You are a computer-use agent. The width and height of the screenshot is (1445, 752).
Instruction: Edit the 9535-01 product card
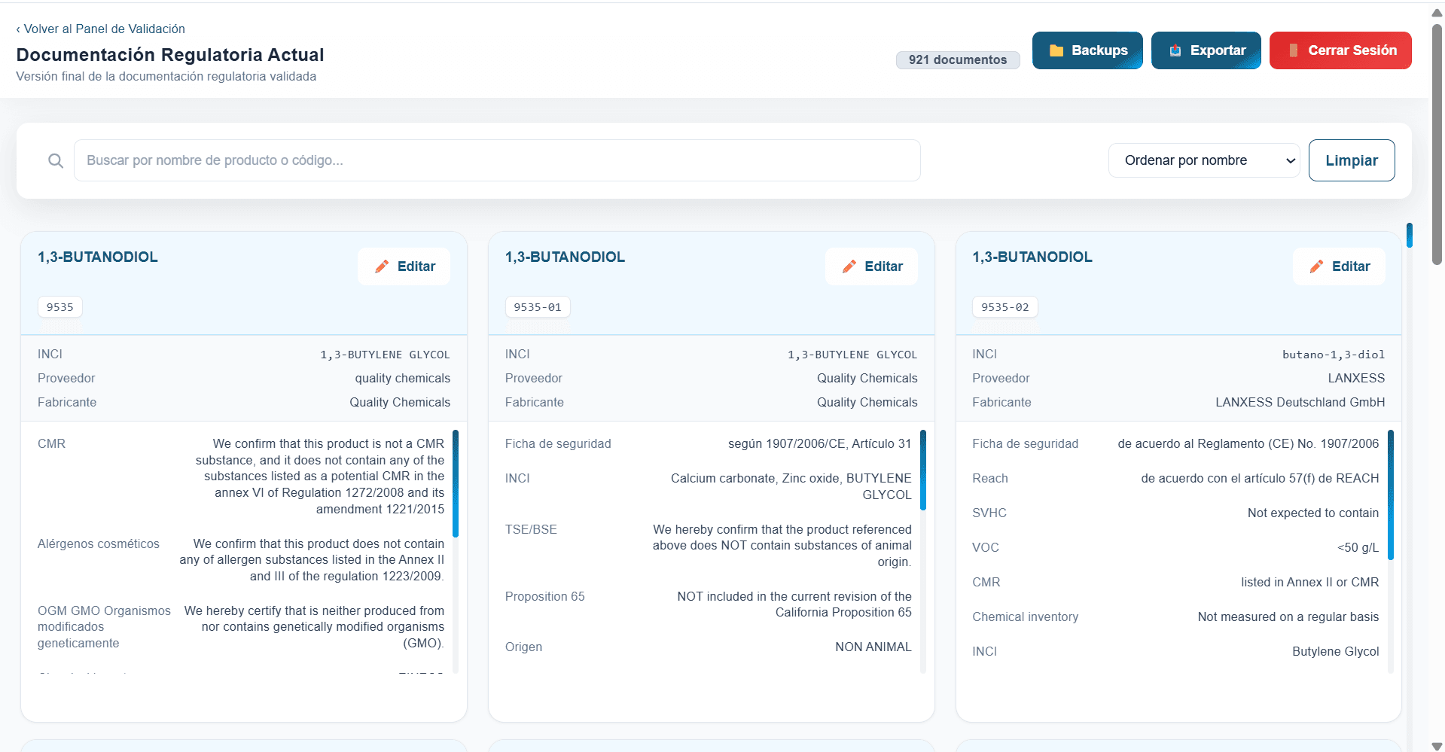871,266
